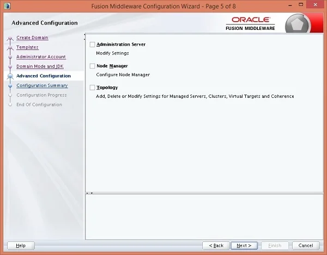Select Advanced Configuration in step list
Image resolution: width=327 pixels, height=255 pixels.
(x=44, y=76)
